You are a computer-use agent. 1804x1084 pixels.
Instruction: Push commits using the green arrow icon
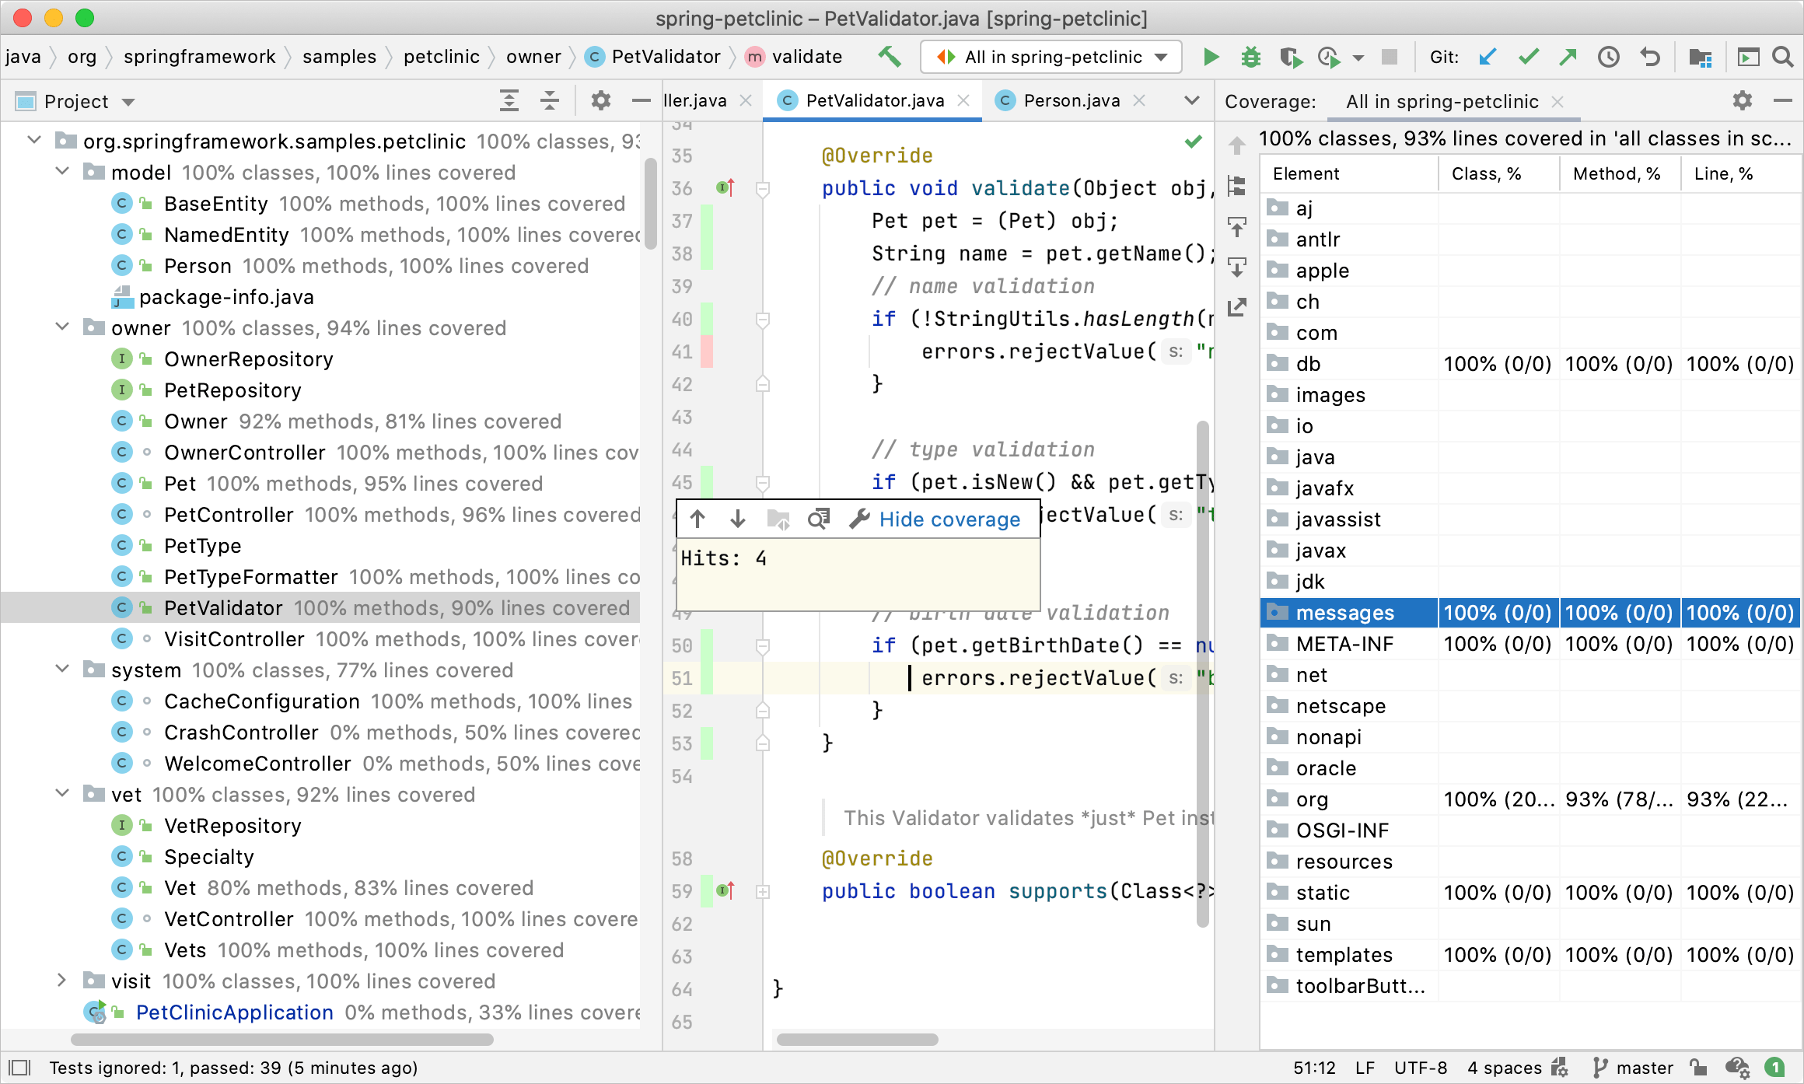(1568, 57)
